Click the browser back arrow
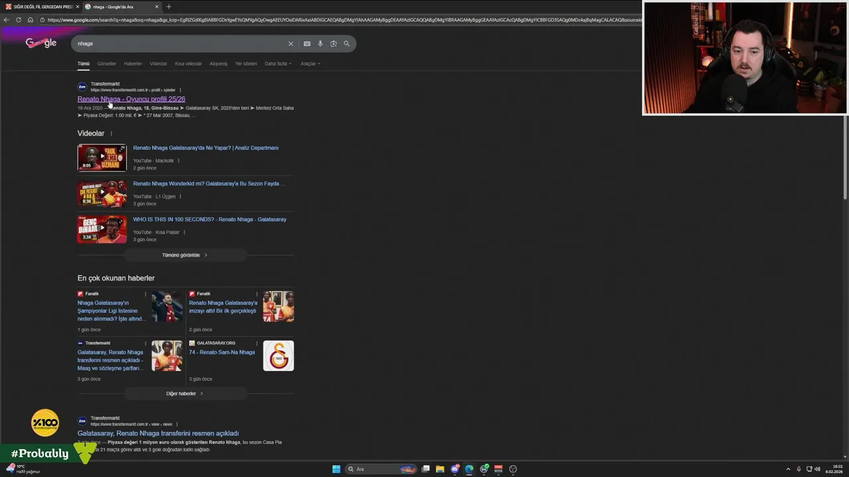The image size is (849, 477). tap(7, 20)
